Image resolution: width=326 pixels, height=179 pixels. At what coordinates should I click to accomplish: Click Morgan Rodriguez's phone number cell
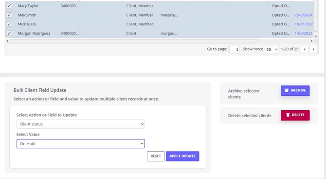point(70,33)
